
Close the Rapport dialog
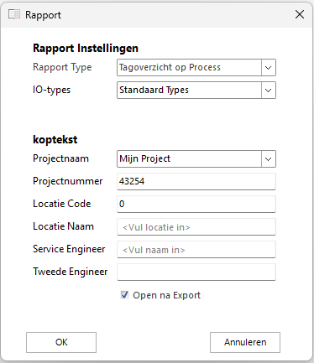tap(300, 14)
